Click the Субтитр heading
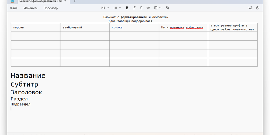The height and width of the screenshot is (135, 270). click(24, 84)
